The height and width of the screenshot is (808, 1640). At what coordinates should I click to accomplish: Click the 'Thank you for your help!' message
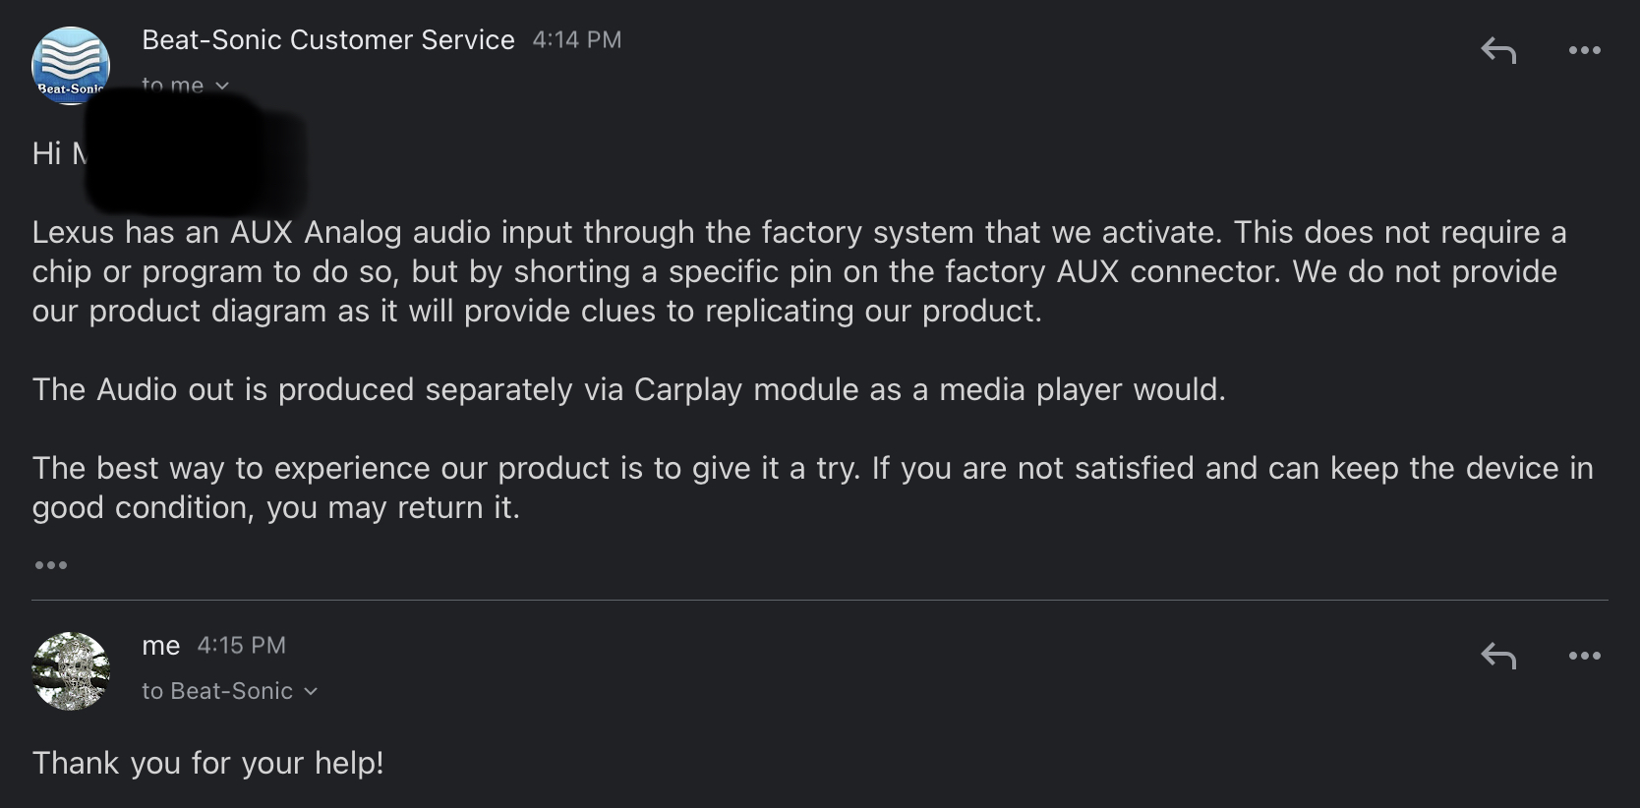click(208, 763)
